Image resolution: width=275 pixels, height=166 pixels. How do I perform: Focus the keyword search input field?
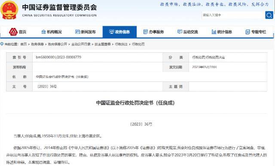click(x=233, y=15)
